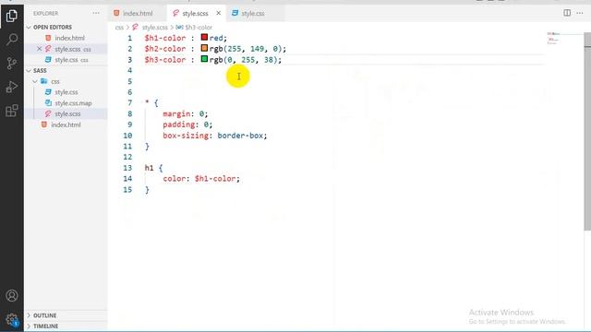Open the Manage settings gear
Viewport: 591px width, 332px height.
click(x=12, y=319)
